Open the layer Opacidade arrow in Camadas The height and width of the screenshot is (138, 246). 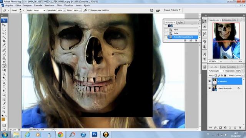click(x=243, y=71)
